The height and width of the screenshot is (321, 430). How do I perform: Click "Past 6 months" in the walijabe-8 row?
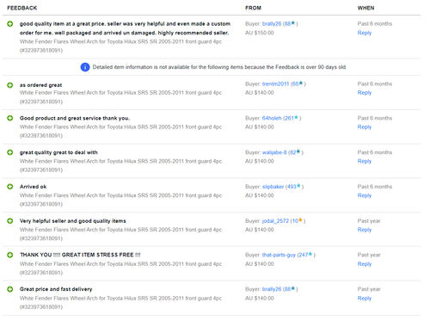(x=375, y=152)
